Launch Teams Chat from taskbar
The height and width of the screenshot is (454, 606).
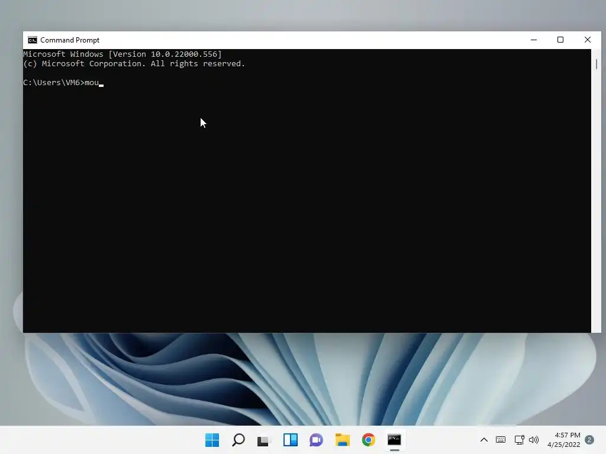(x=316, y=440)
